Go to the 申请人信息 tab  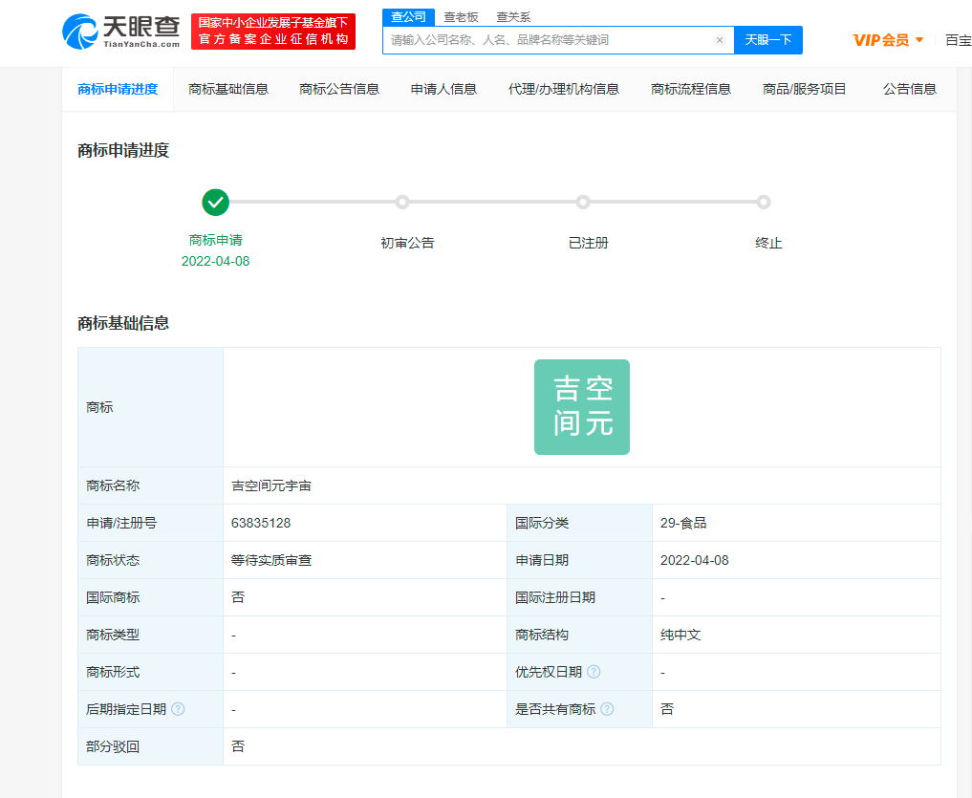(443, 89)
